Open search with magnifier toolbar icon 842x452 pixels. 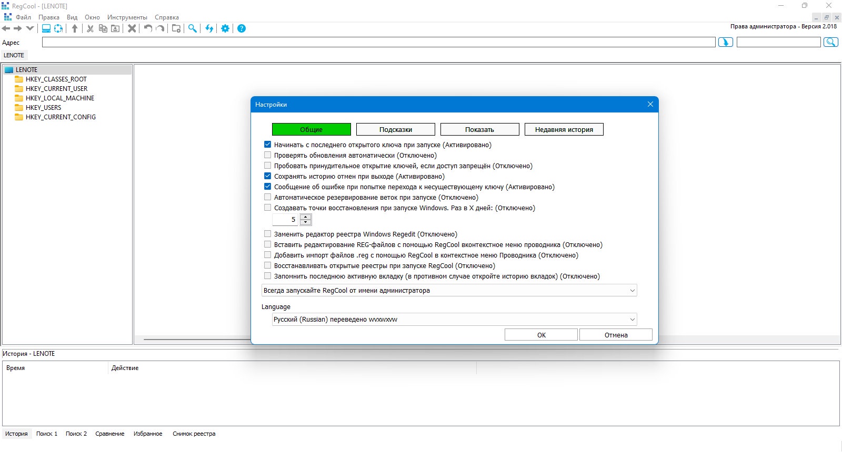[193, 28]
